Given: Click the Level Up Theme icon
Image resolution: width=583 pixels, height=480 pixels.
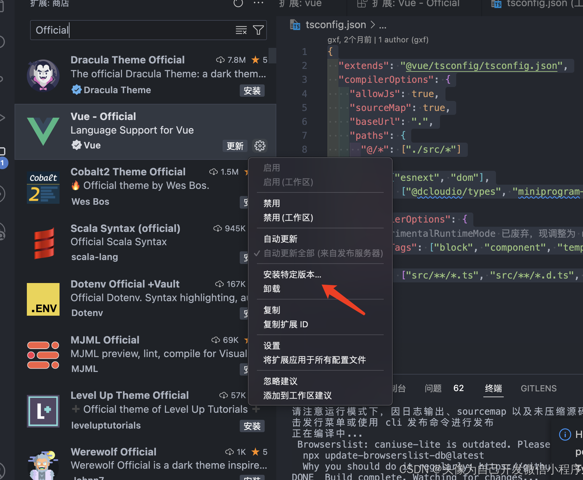Looking at the screenshot, I should click(43, 411).
